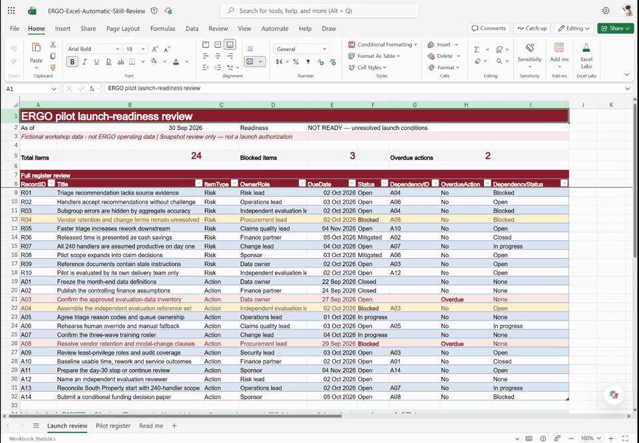
Task: Open the OwnerRole column filter dropdown
Action: pyautogui.click(x=302, y=183)
